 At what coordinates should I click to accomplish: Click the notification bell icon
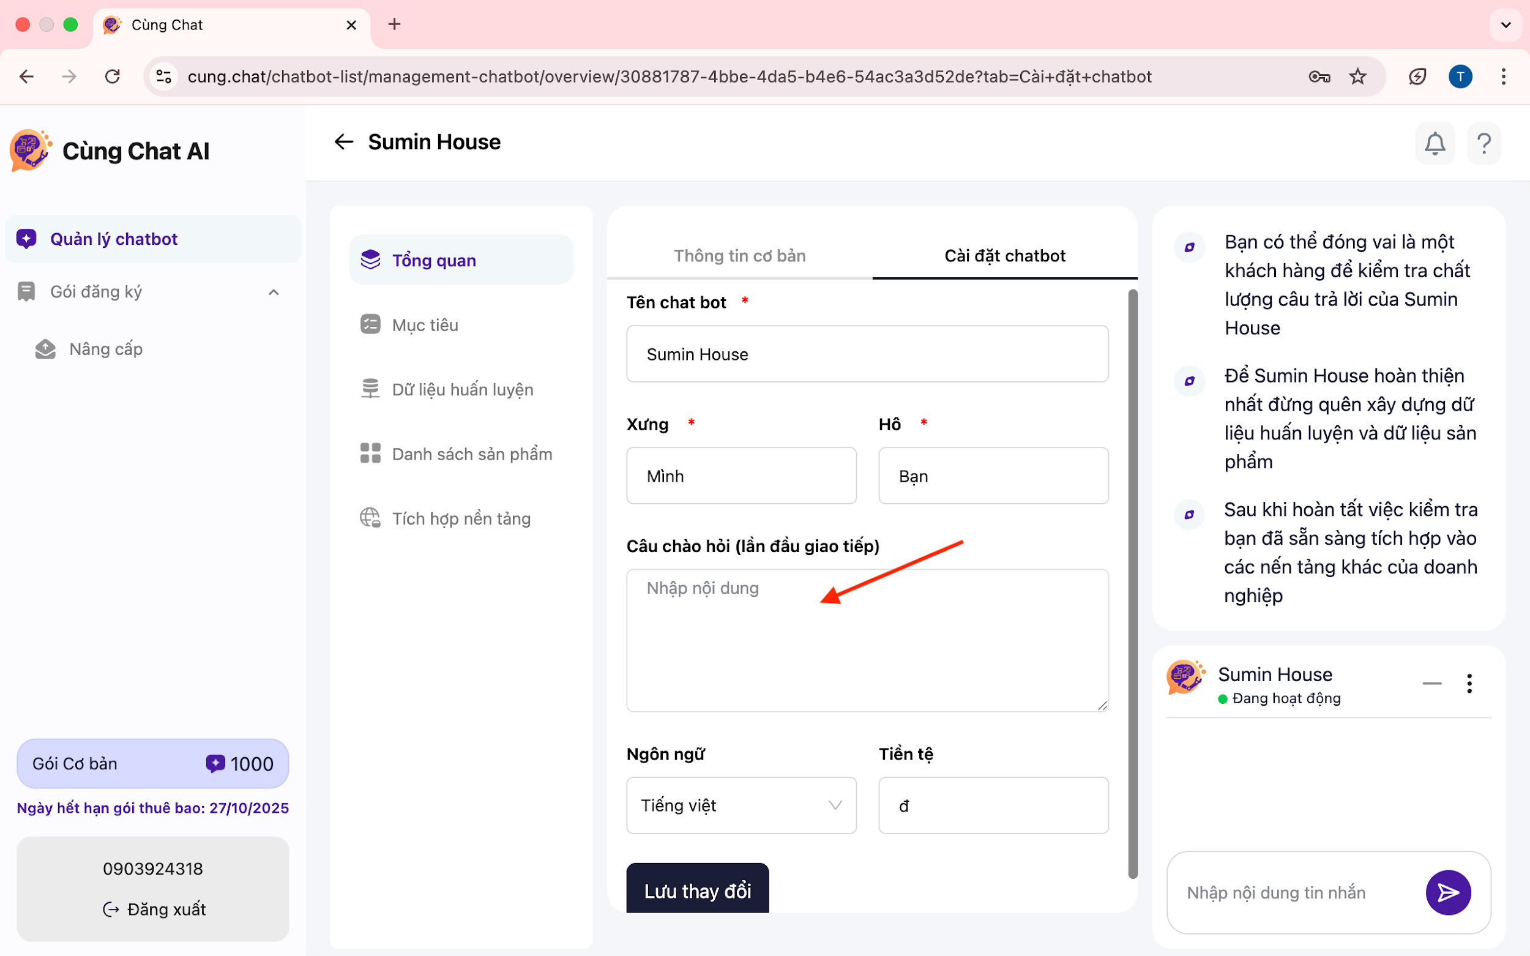point(1435,144)
